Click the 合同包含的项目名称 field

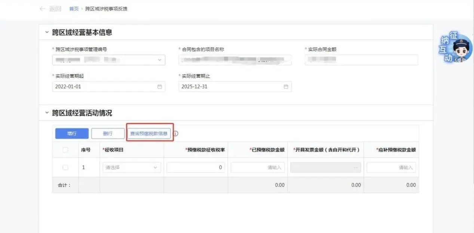coord(235,60)
